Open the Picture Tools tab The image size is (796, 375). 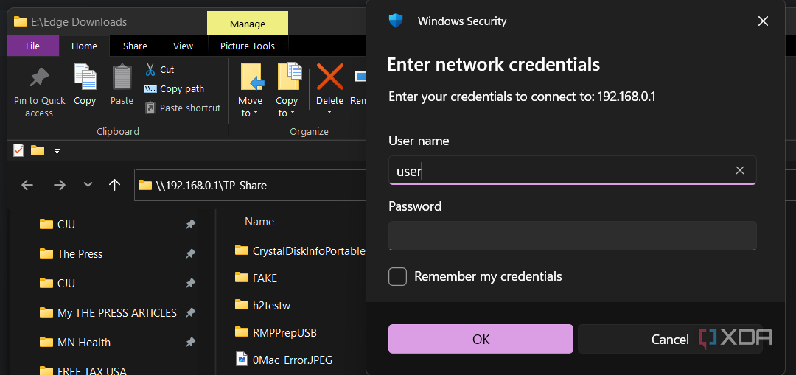click(x=248, y=46)
